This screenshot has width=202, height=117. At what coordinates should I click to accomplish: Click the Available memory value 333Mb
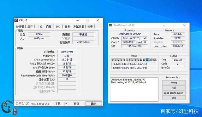[x=178, y=38]
